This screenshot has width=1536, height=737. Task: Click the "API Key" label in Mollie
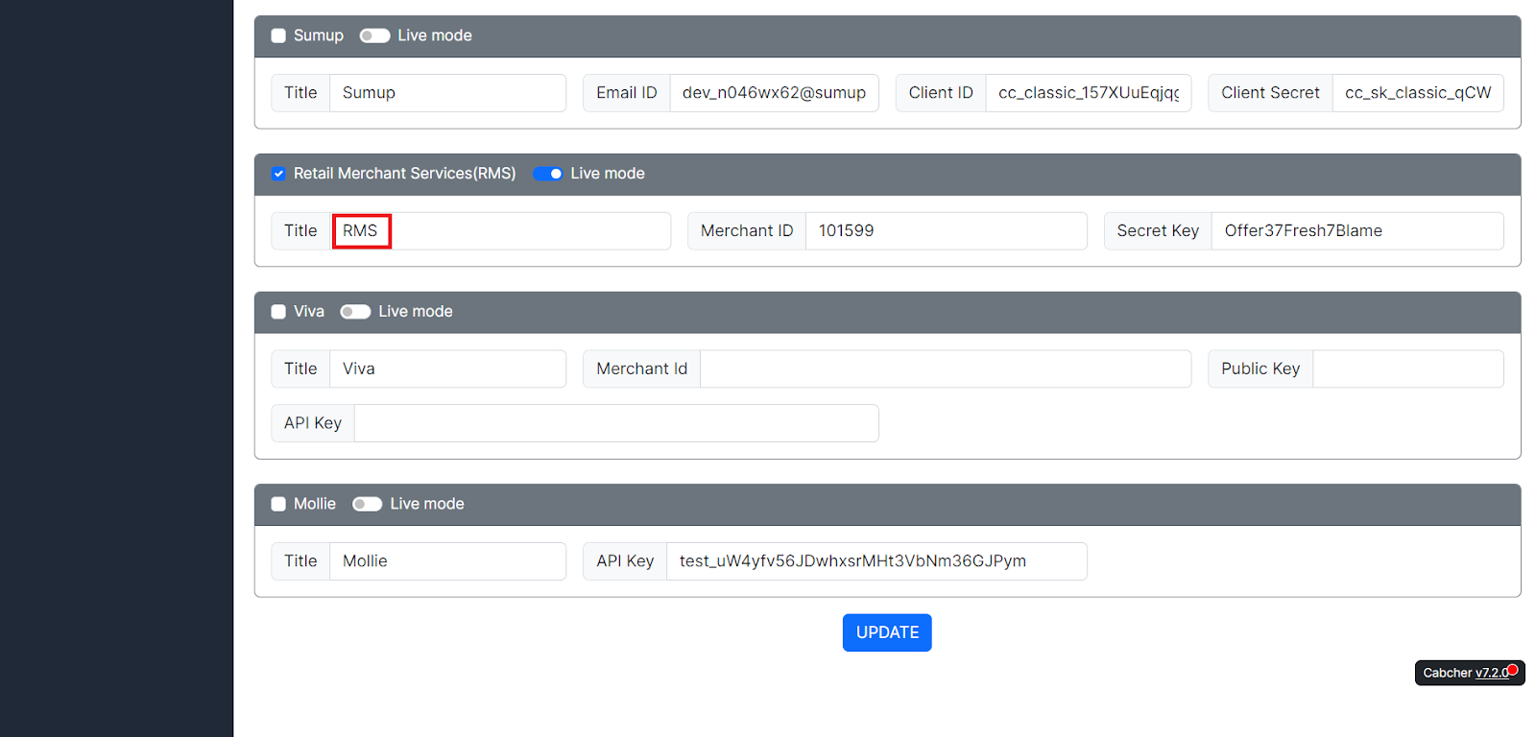tap(625, 561)
